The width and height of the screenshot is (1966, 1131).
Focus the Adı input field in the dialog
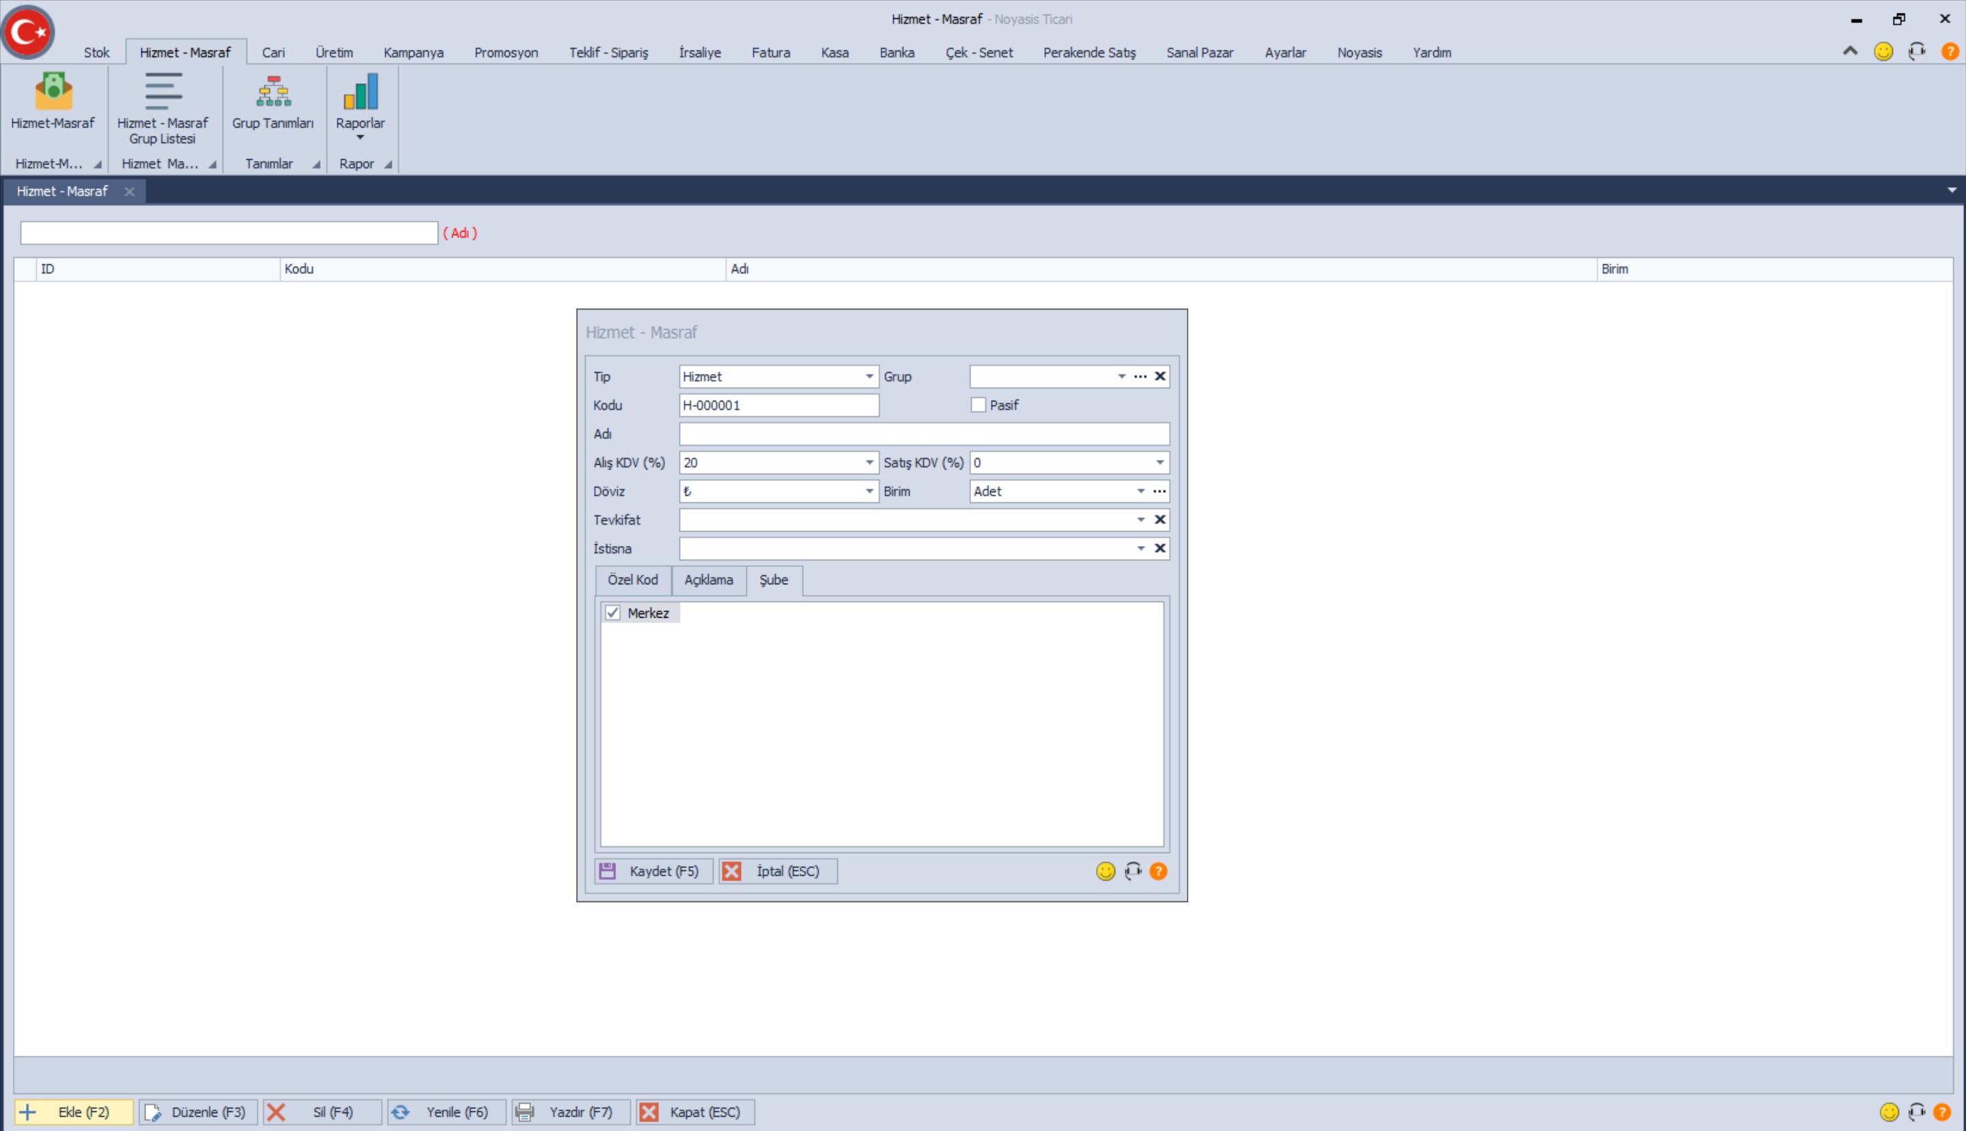tap(924, 433)
